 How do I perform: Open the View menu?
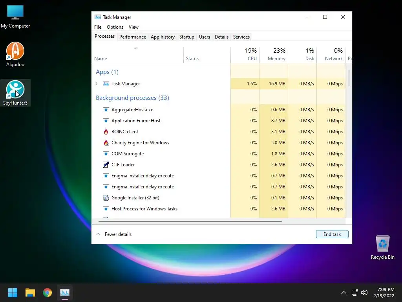(x=133, y=27)
